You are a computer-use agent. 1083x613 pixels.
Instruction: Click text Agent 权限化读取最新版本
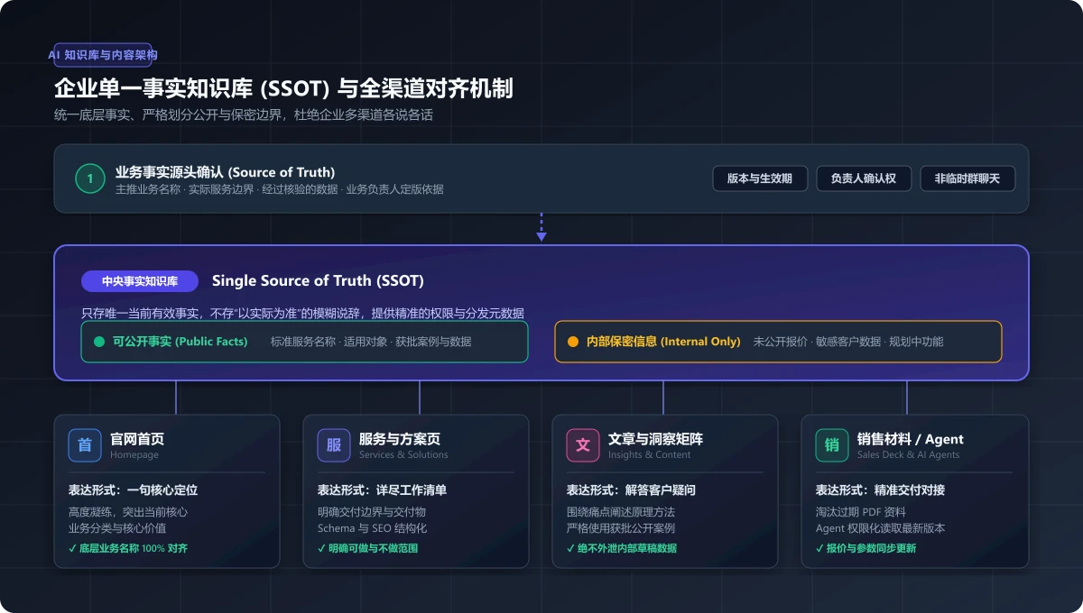click(x=881, y=528)
